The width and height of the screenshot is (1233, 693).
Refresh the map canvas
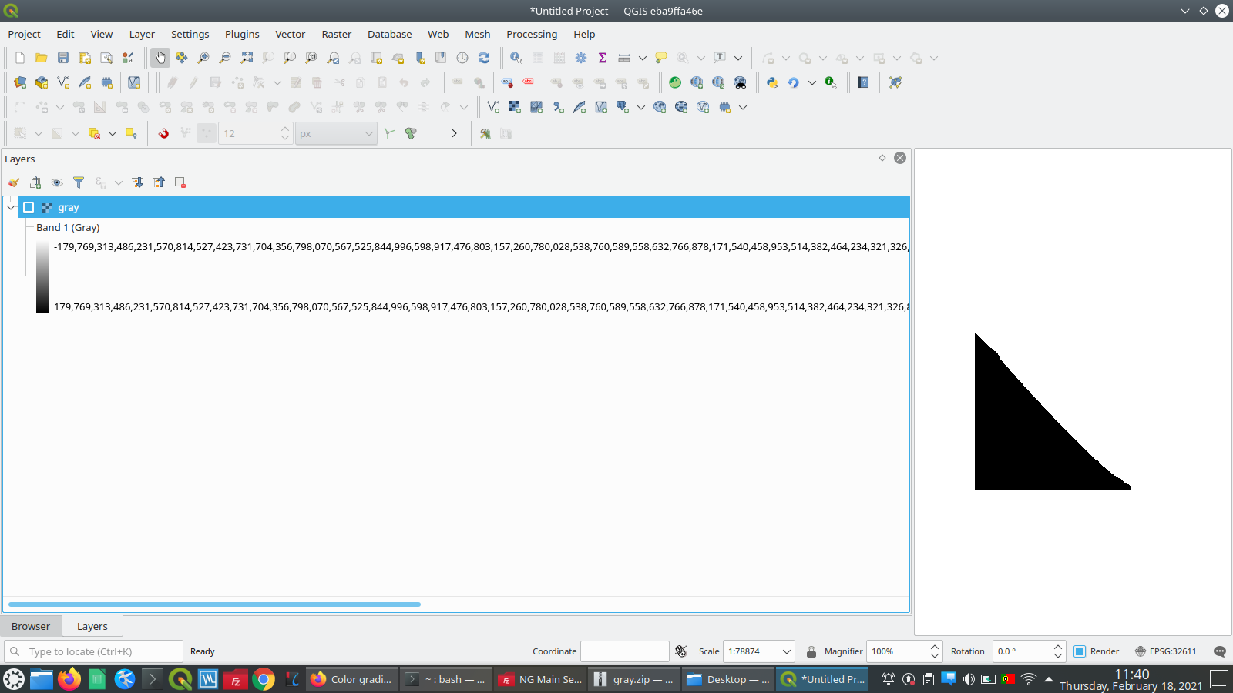pos(484,58)
